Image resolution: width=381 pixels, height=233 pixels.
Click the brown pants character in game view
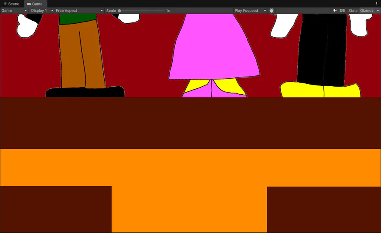tap(78, 55)
